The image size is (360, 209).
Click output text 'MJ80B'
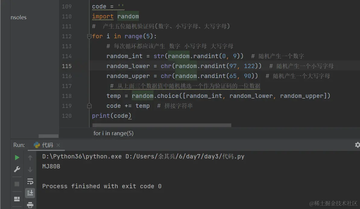pos(51,166)
